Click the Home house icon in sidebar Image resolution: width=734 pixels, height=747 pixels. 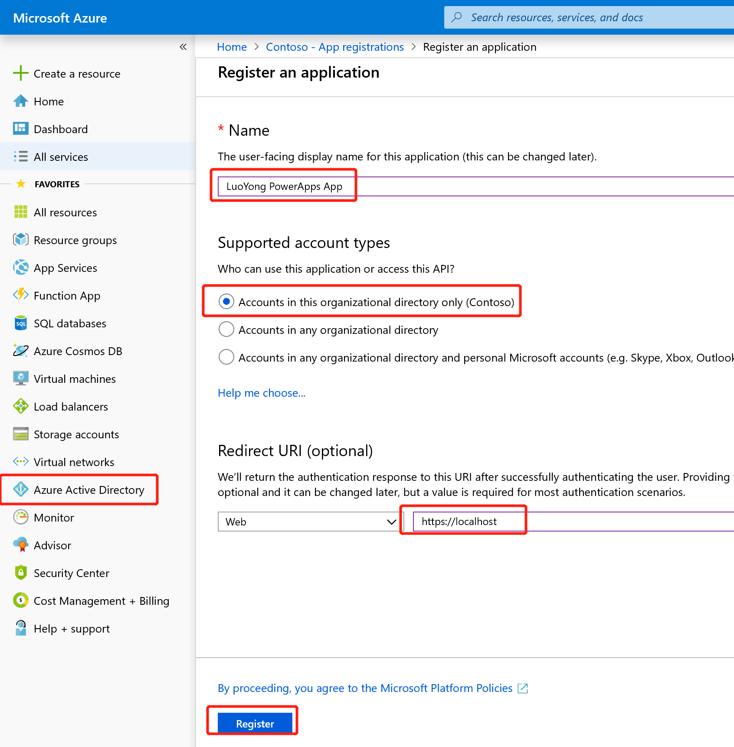[20, 101]
